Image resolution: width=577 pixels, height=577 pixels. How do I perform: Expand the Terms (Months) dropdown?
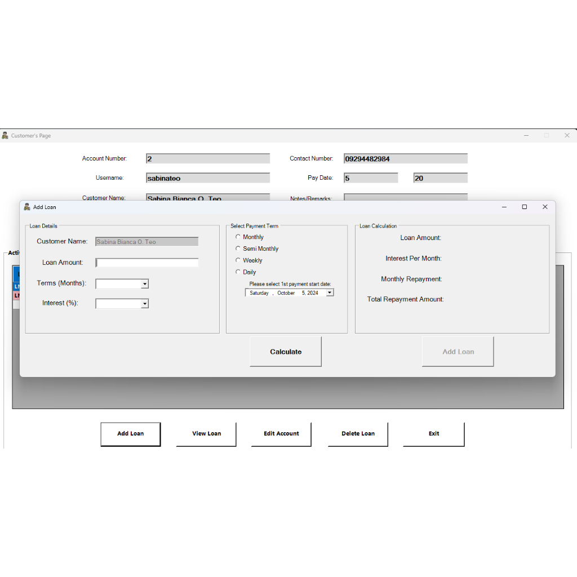click(145, 284)
